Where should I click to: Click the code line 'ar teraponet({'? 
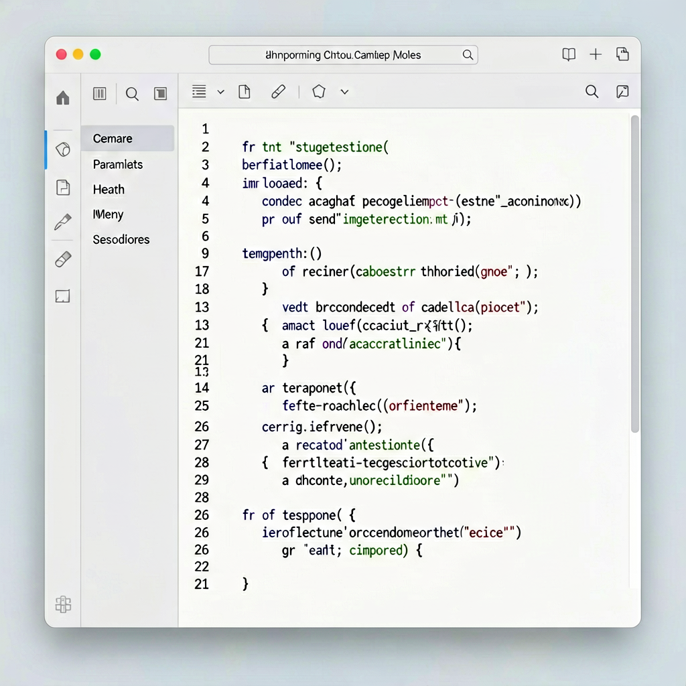309,388
